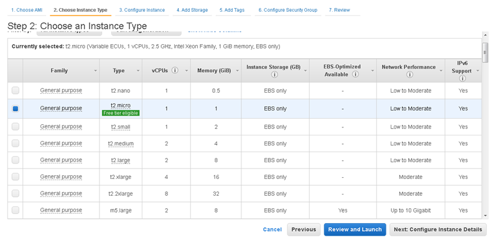Viewport: 494px width, 243px height.
Task: Click the IPv6 Support info icon
Action: pyautogui.click(x=462, y=79)
